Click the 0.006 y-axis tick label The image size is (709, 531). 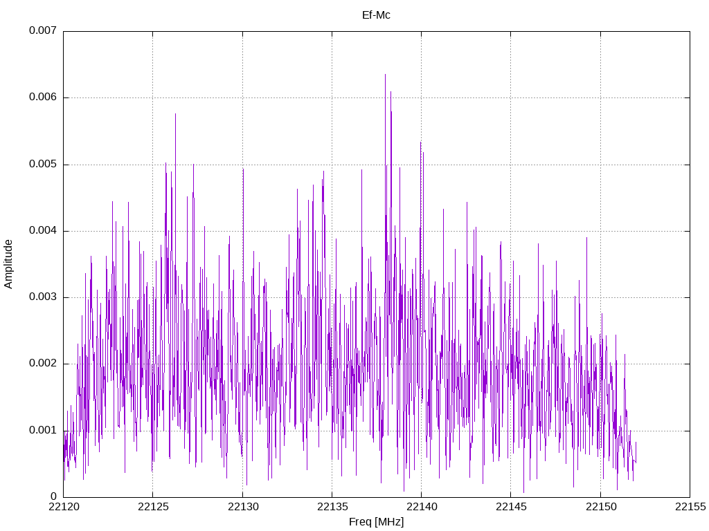pyautogui.click(x=43, y=97)
